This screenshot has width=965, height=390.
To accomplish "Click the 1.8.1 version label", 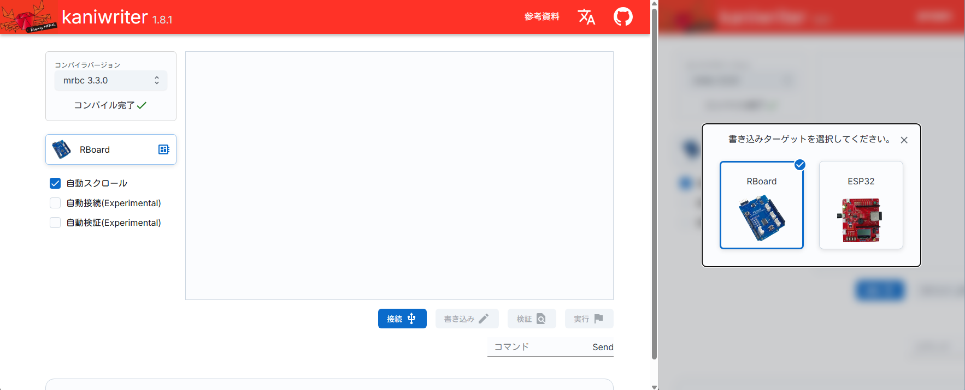I will (x=162, y=20).
